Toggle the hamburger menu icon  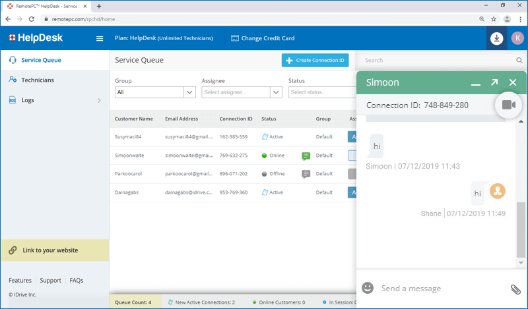pyautogui.click(x=100, y=39)
